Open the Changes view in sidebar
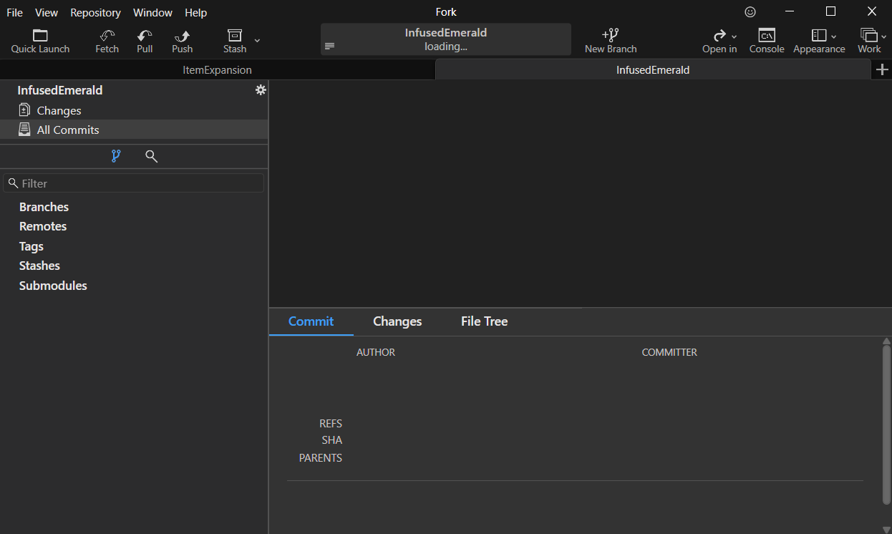The image size is (892, 534). click(57, 110)
